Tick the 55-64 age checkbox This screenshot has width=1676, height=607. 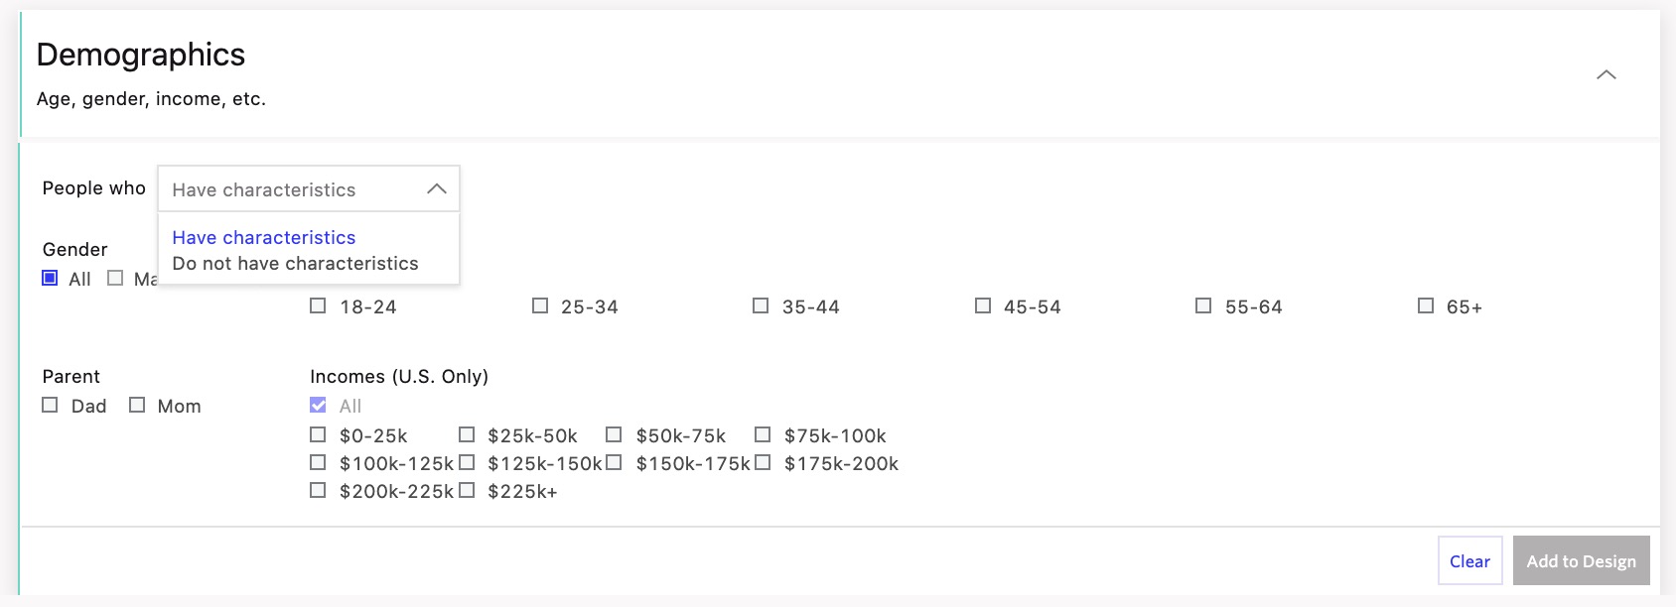[1203, 305]
